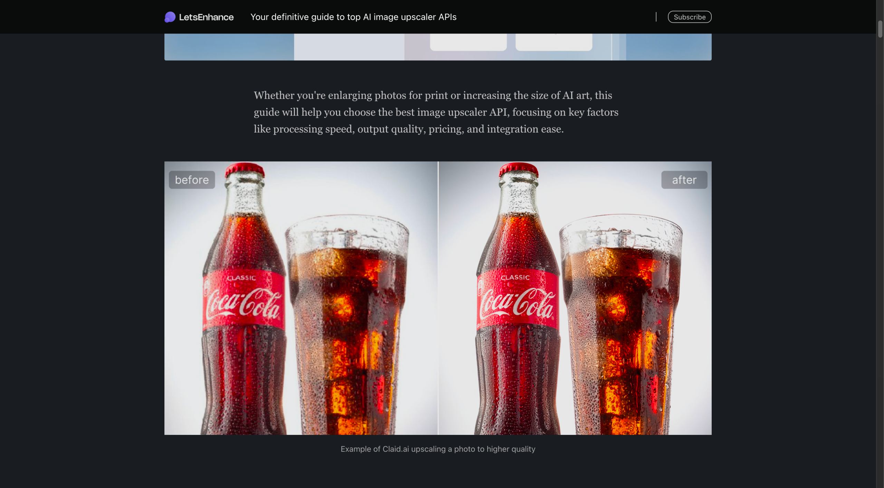Click the intro paragraph about image upscaler API
This screenshot has height=488, width=884.
(436, 112)
